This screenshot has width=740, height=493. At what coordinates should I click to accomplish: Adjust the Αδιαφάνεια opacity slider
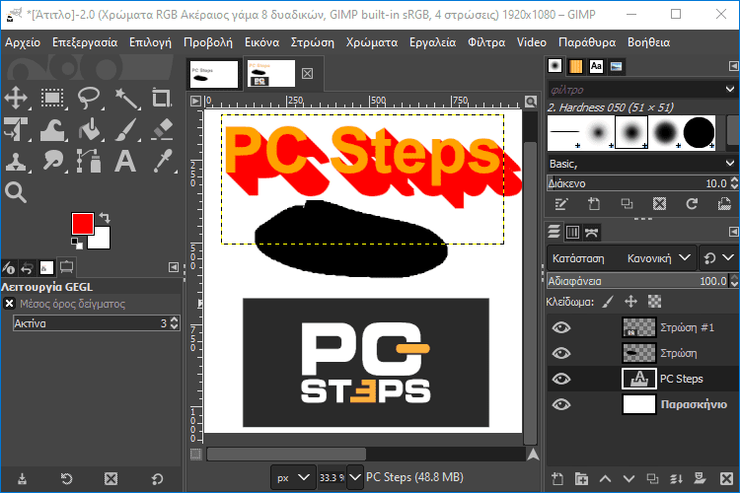pyautogui.click(x=638, y=281)
